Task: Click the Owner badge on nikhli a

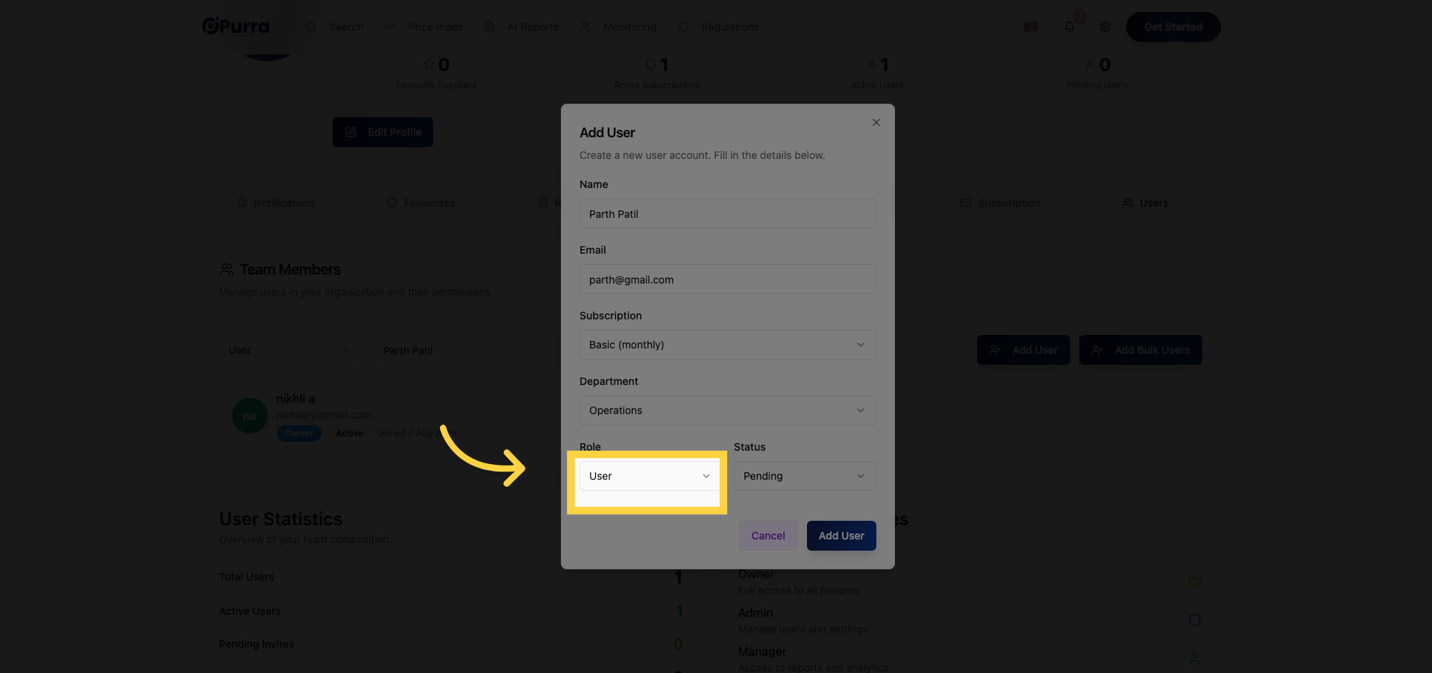Action: click(x=299, y=433)
